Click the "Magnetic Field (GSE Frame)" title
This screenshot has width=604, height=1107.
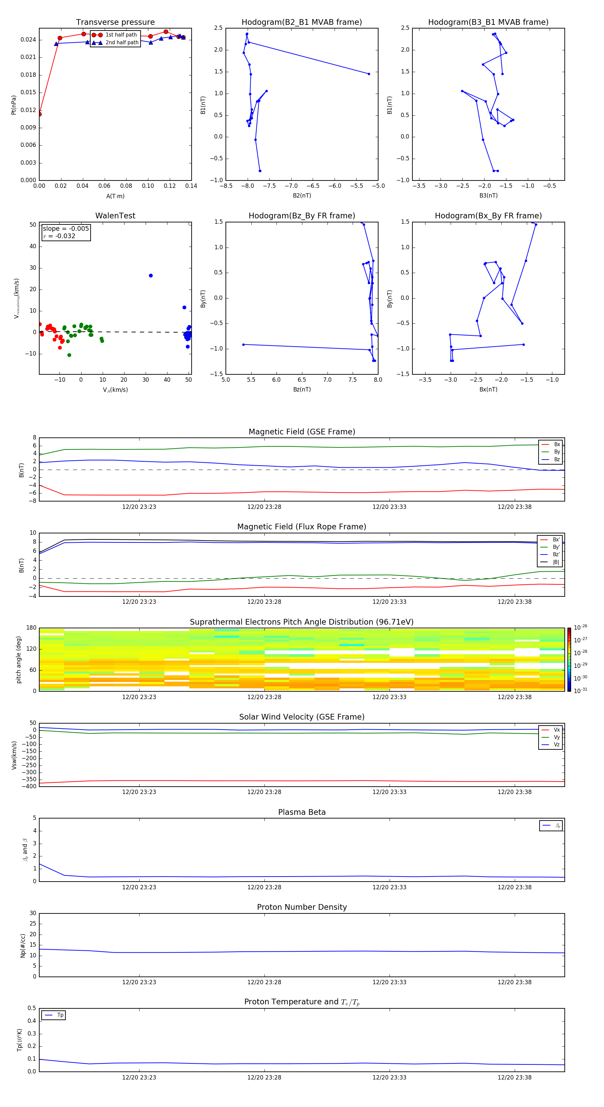click(x=302, y=432)
